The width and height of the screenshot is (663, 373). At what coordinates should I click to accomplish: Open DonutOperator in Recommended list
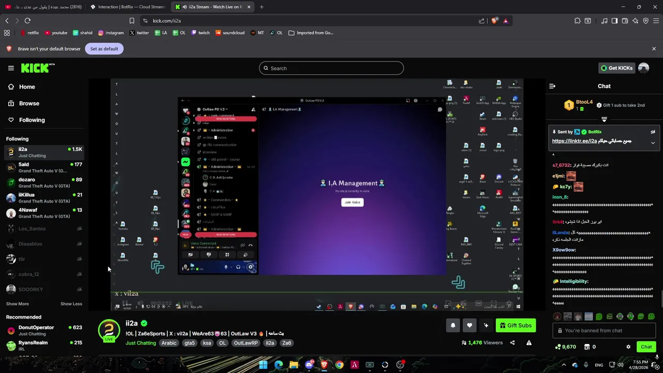click(44, 331)
